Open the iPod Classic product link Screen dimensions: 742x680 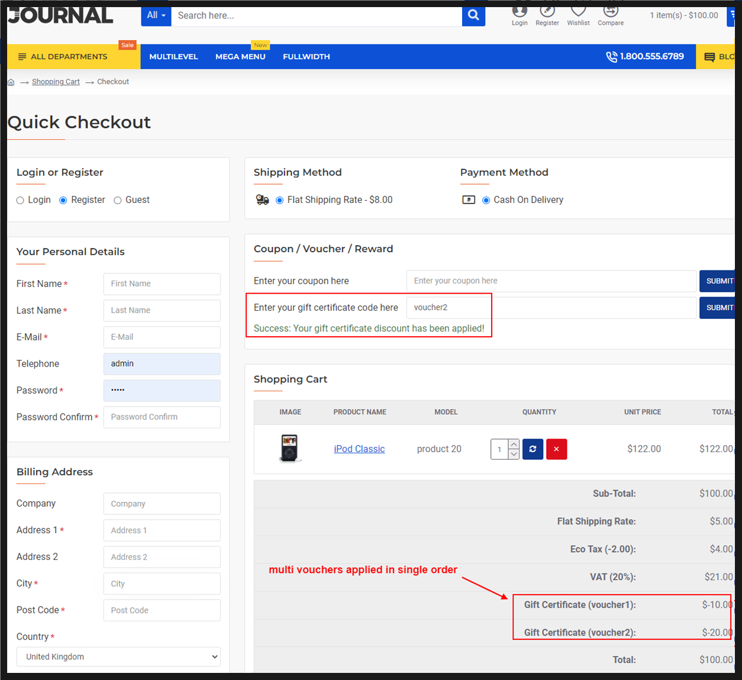(x=359, y=449)
